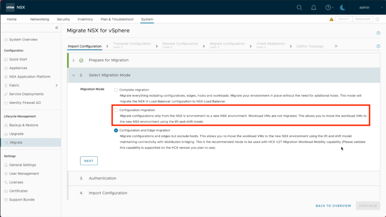The height and width of the screenshot is (217, 386).
Task: Expand the Prepare for Migration section
Action: 73,60
